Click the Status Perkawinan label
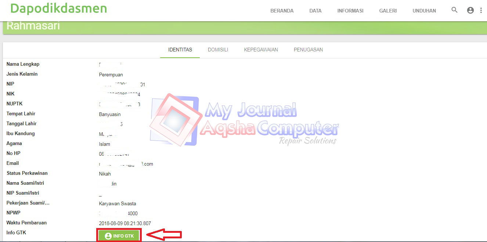Viewport: 487px width, 242px height. (27, 173)
